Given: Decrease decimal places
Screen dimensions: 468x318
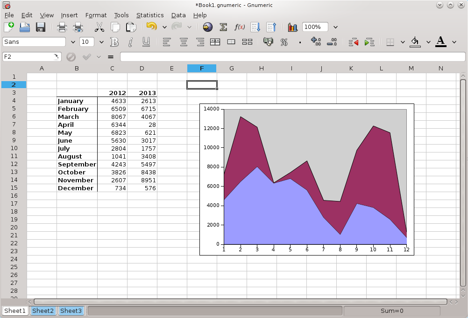Looking at the screenshot, I should 332,42.
